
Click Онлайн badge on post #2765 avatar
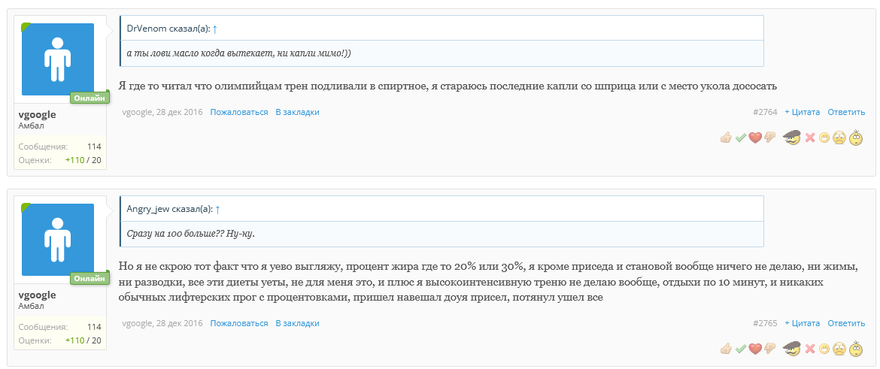tap(90, 279)
